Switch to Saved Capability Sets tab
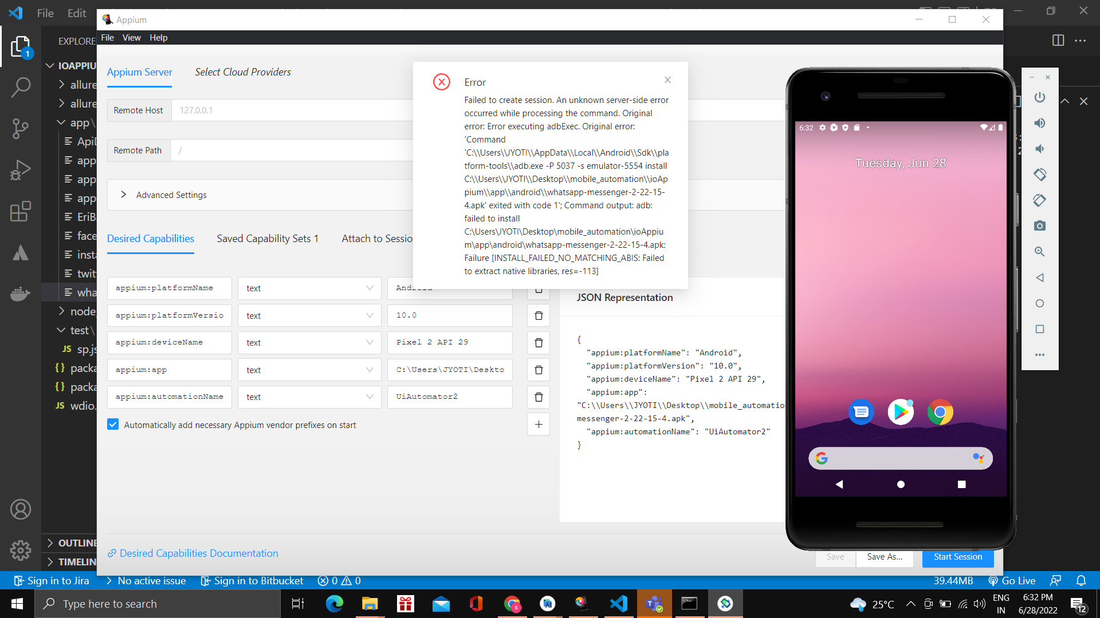This screenshot has width=1100, height=618. (268, 239)
